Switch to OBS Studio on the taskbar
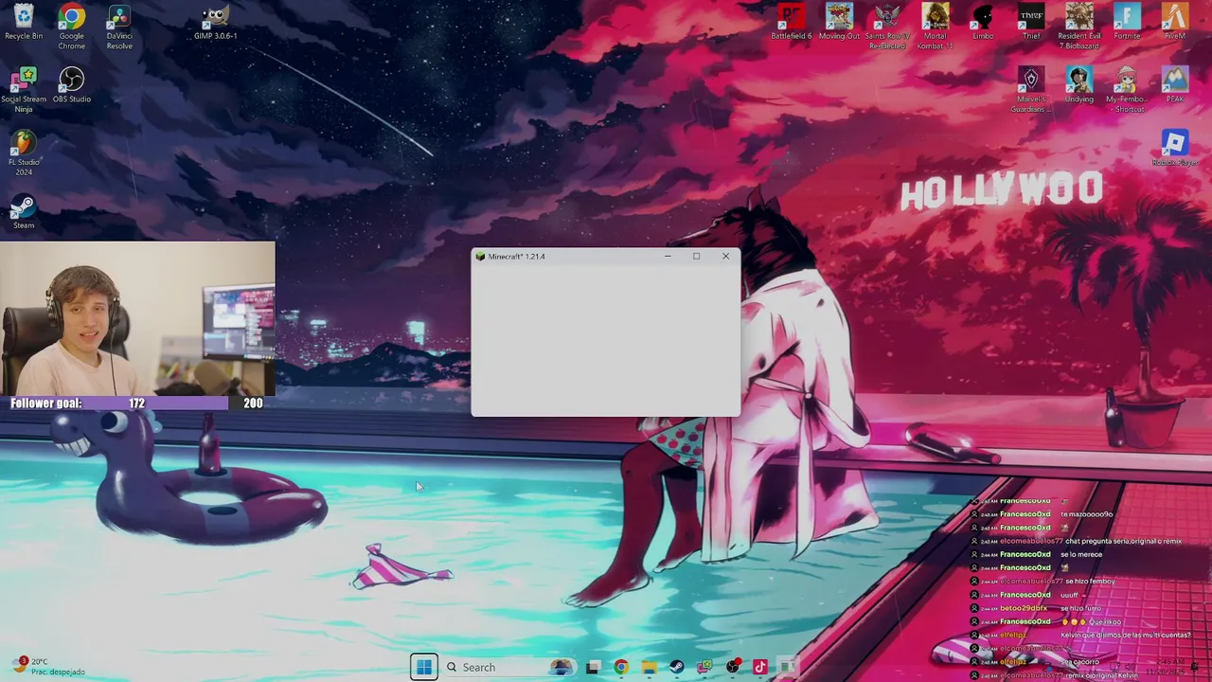Image resolution: width=1212 pixels, height=682 pixels. click(x=733, y=667)
